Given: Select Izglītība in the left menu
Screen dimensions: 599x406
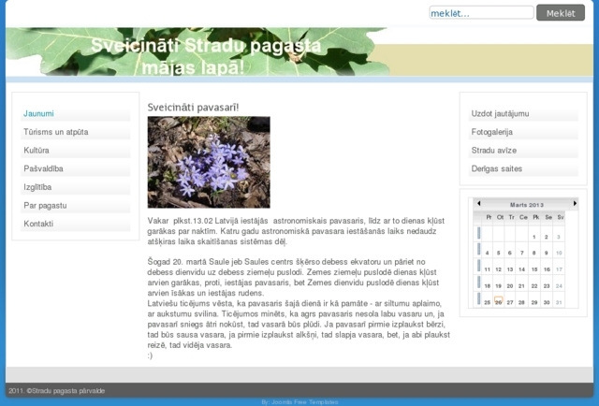Looking at the screenshot, I should (38, 186).
